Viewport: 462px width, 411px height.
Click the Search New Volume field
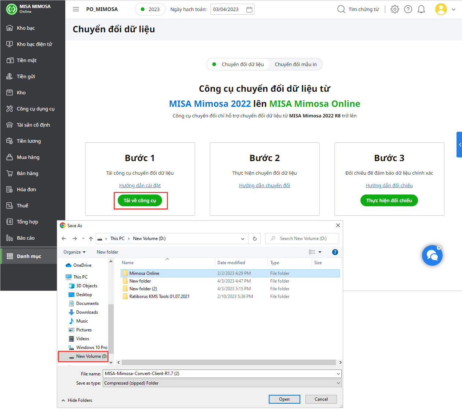click(x=302, y=239)
